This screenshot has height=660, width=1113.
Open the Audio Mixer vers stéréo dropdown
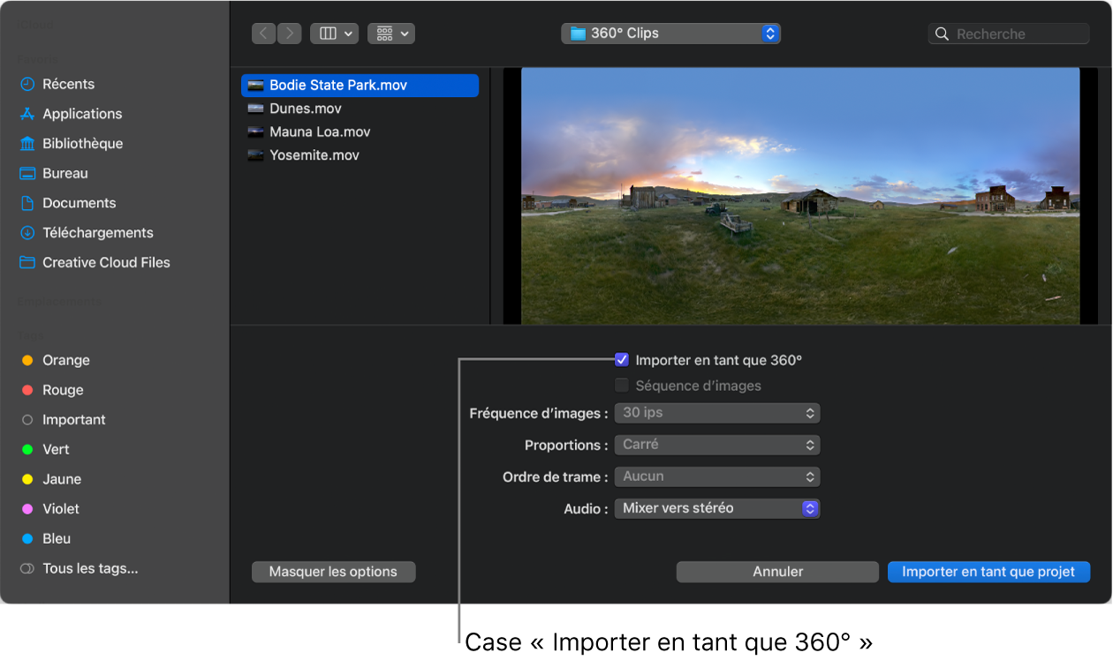(x=716, y=508)
